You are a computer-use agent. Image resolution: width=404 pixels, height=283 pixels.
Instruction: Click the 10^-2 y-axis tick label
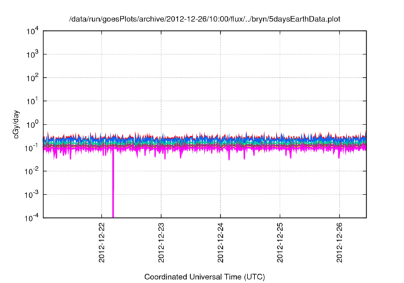click(32, 171)
